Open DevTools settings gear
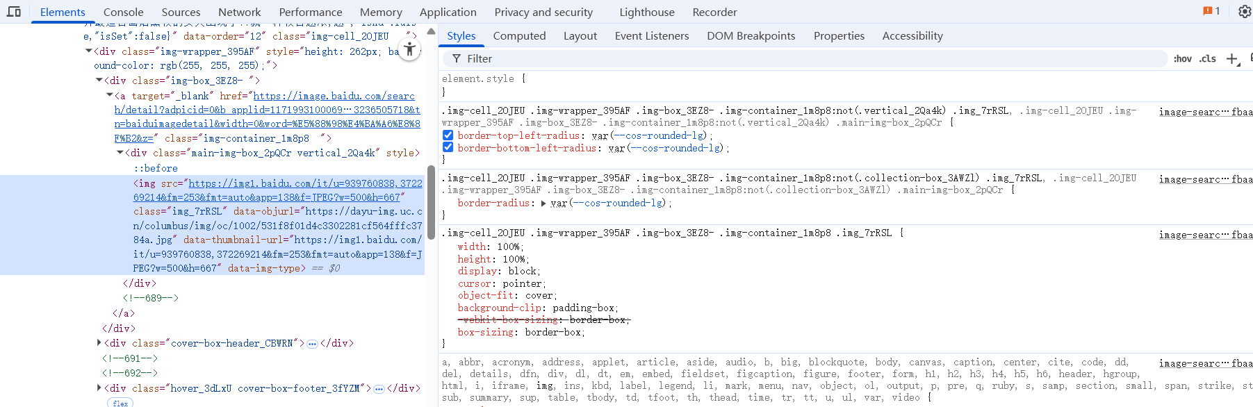This screenshot has height=407, width=1253. pos(1245,12)
